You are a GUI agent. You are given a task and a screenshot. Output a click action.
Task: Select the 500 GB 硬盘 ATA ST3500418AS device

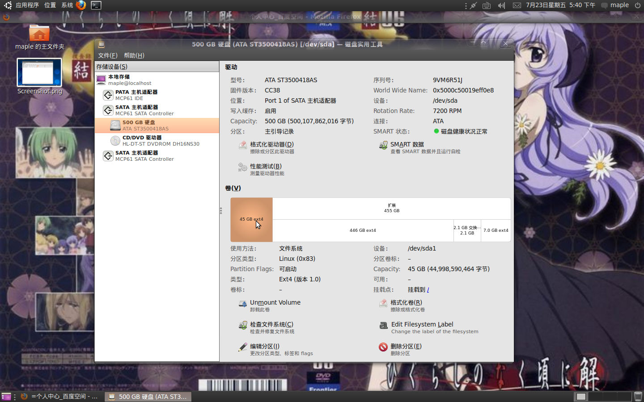pyautogui.click(x=157, y=126)
